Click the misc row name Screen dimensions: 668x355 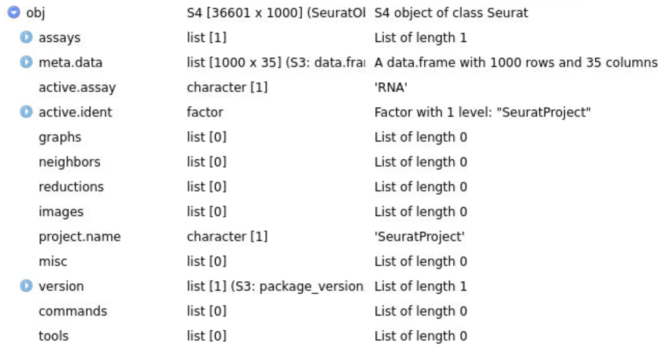(53, 262)
